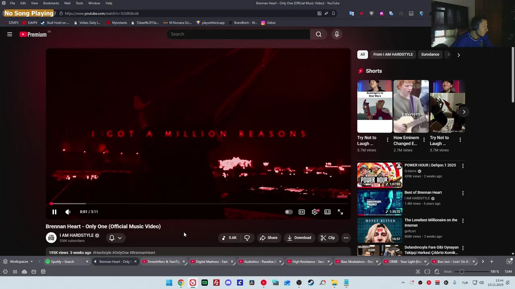Open Steam from the taskbar
This screenshot has height=289, width=515.
(x=311, y=283)
